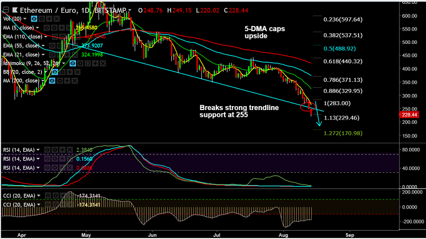Image resolution: width=426 pixels, height=239 pixels.
Task: Remove EMA (21, close) with its X icon
Action: pos(74,54)
